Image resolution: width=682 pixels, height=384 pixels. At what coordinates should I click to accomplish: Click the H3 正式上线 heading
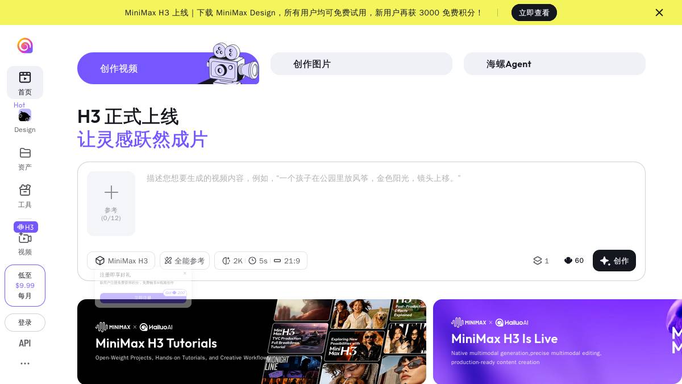128,117
